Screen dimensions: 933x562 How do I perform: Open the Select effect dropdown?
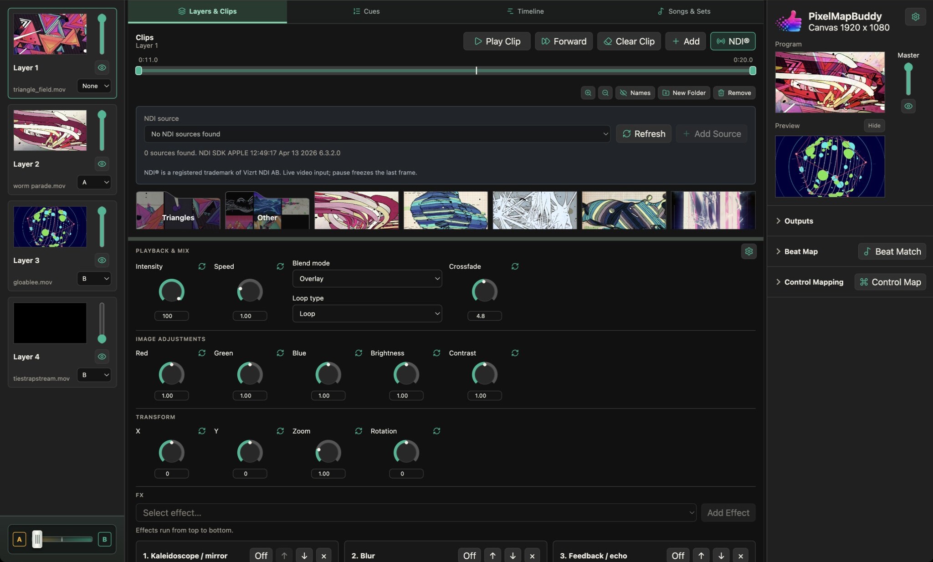click(416, 513)
